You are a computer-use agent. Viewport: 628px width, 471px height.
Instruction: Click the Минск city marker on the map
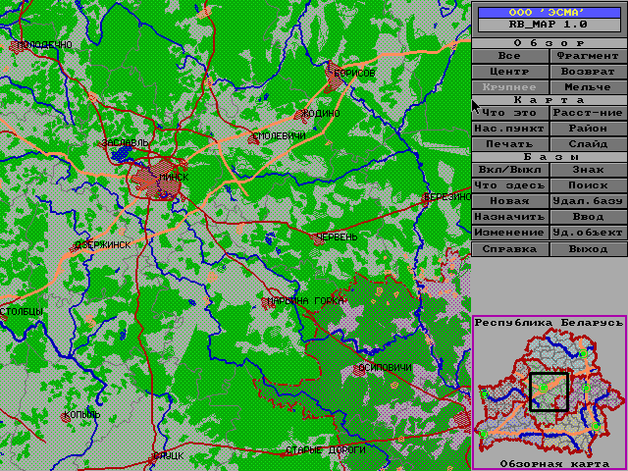tap(155, 179)
